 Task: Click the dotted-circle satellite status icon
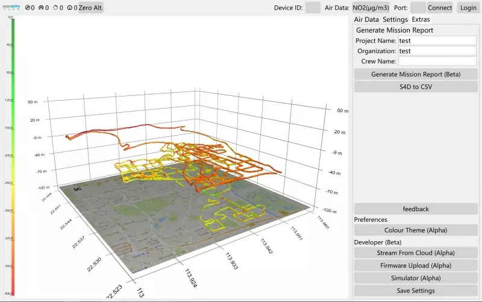pos(55,8)
